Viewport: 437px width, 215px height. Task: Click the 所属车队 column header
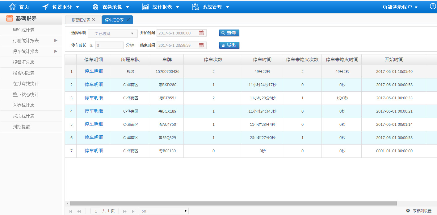click(130, 60)
